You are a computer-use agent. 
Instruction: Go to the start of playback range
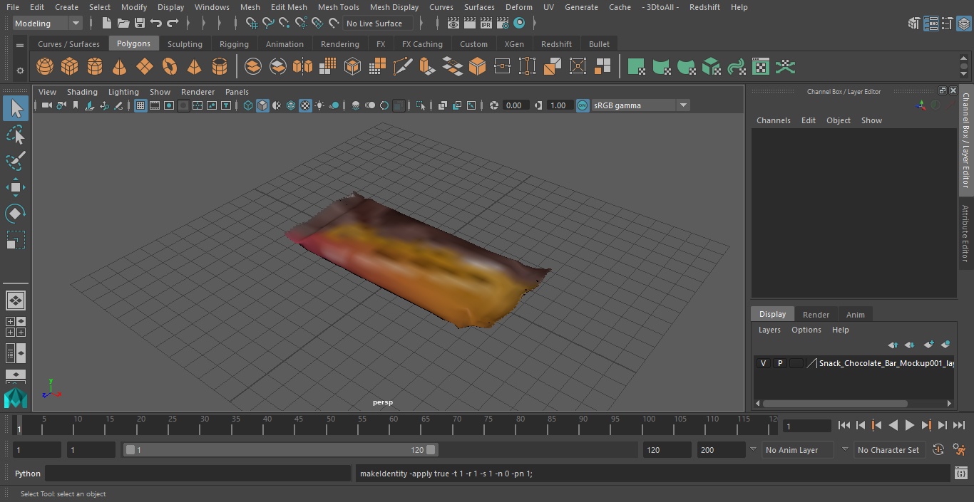click(844, 425)
